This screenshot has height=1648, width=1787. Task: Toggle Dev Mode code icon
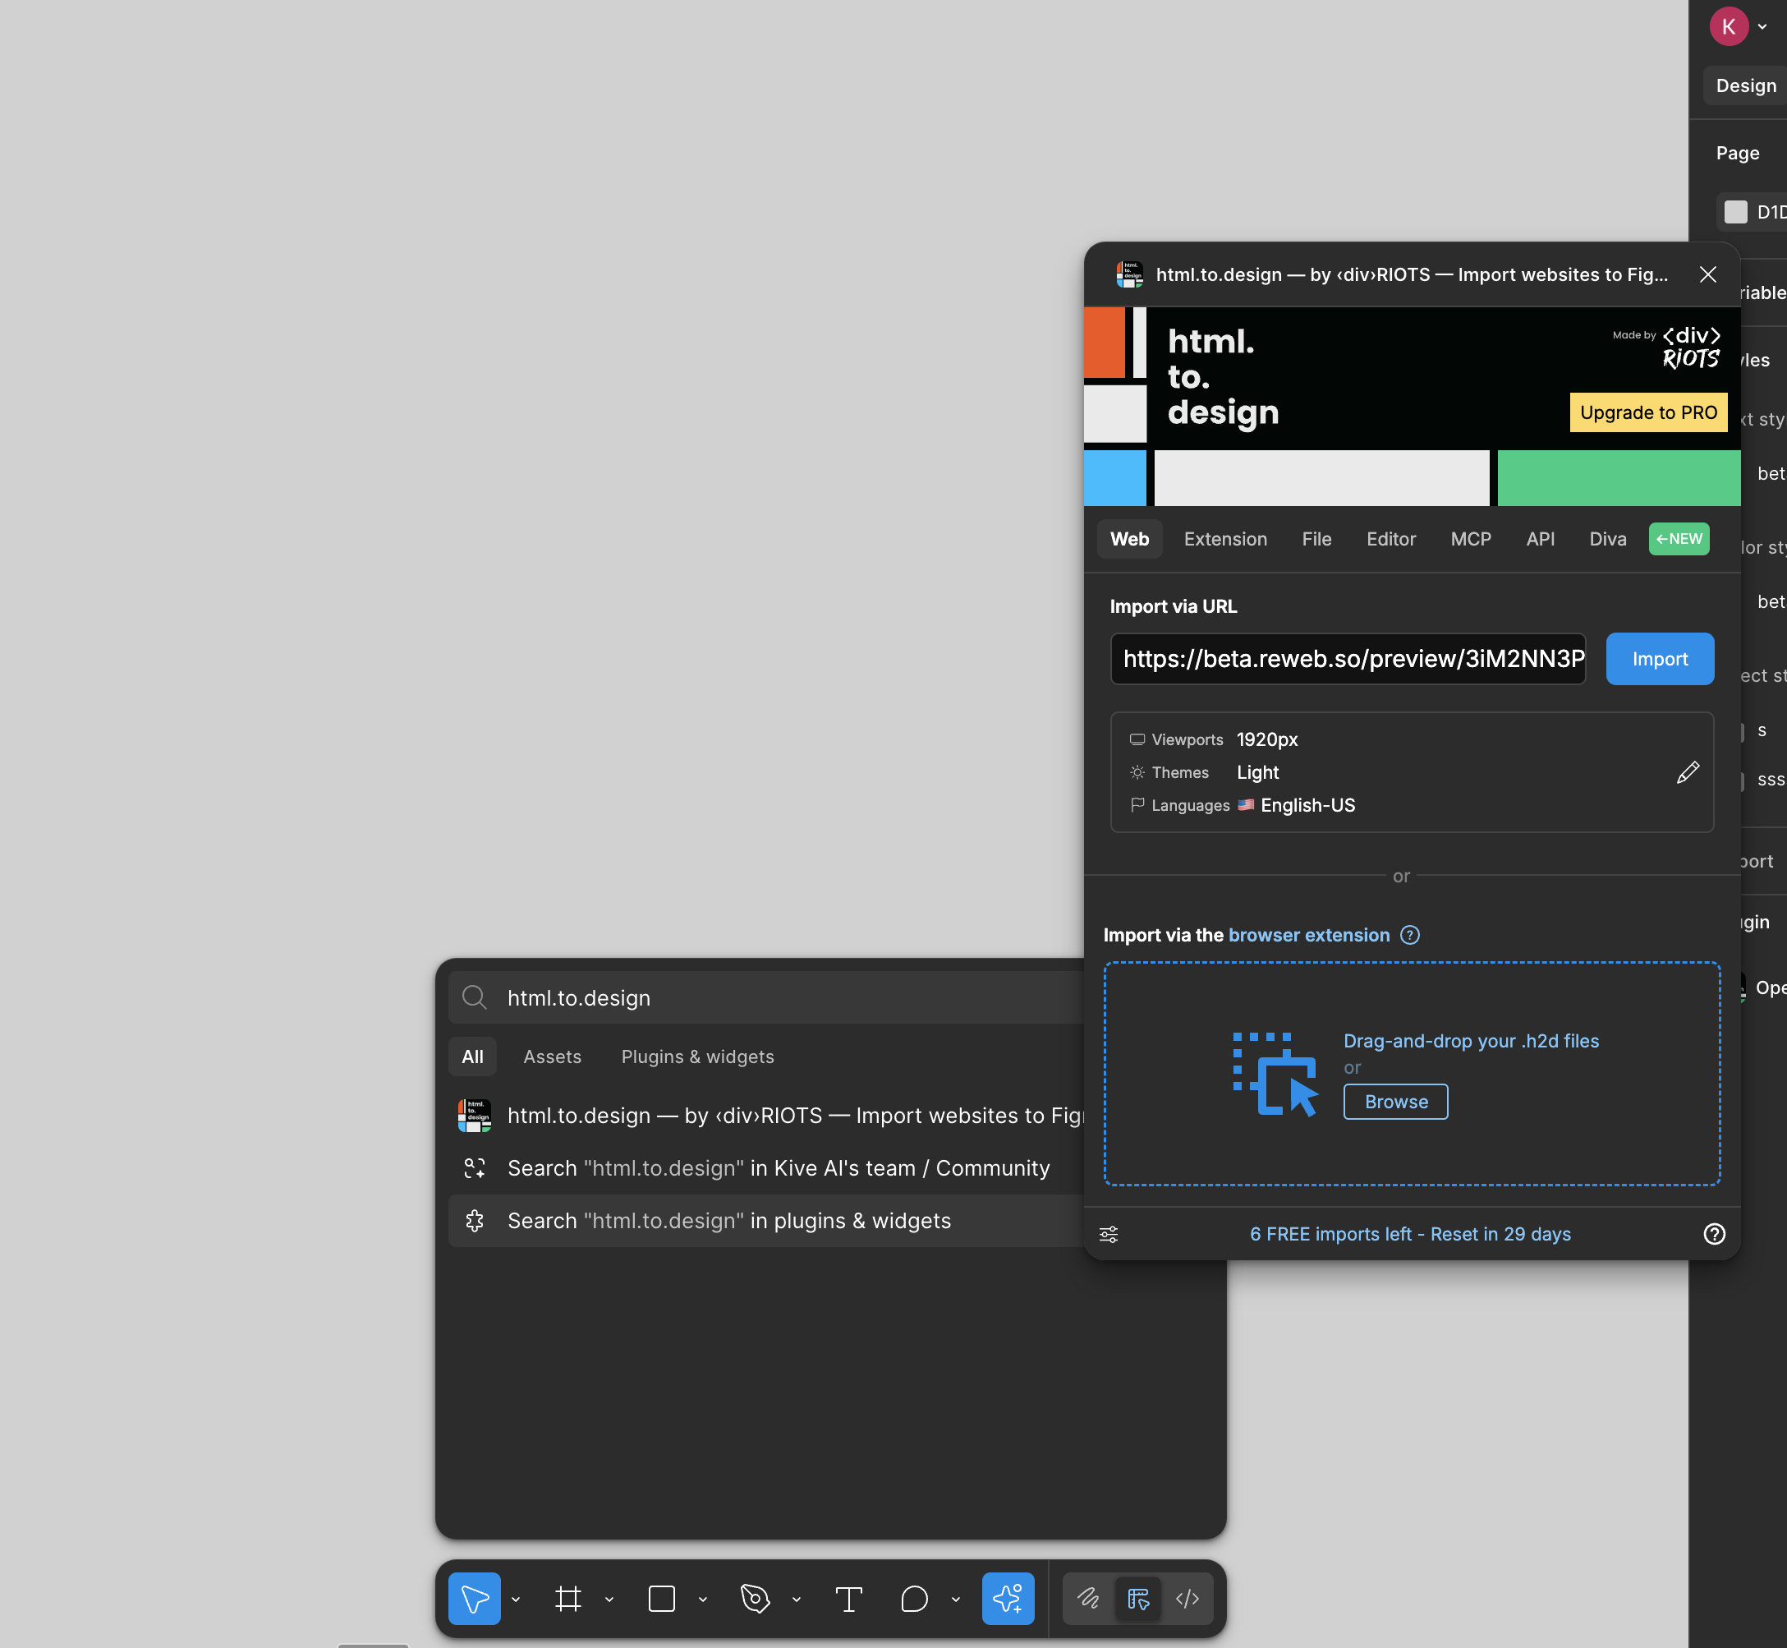pyautogui.click(x=1188, y=1598)
